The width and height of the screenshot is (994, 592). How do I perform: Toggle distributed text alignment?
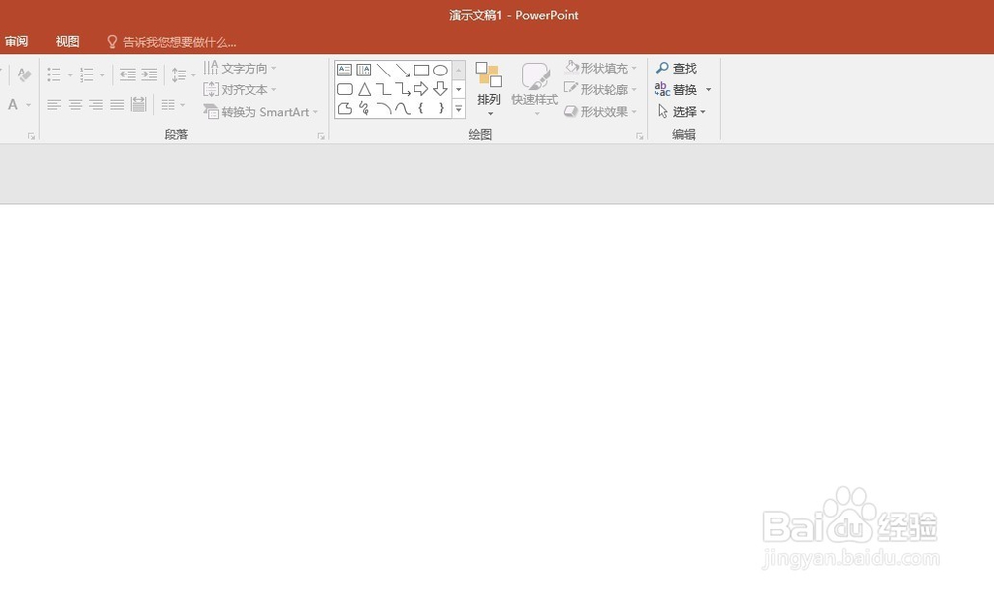pos(139,104)
